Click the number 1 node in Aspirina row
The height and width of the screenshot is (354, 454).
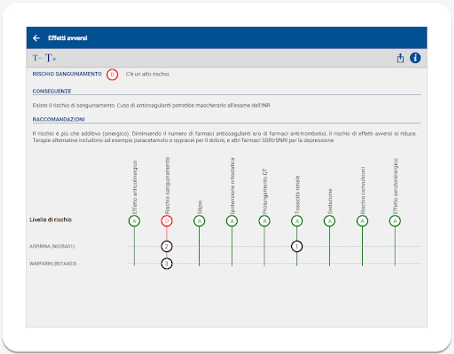click(x=297, y=247)
